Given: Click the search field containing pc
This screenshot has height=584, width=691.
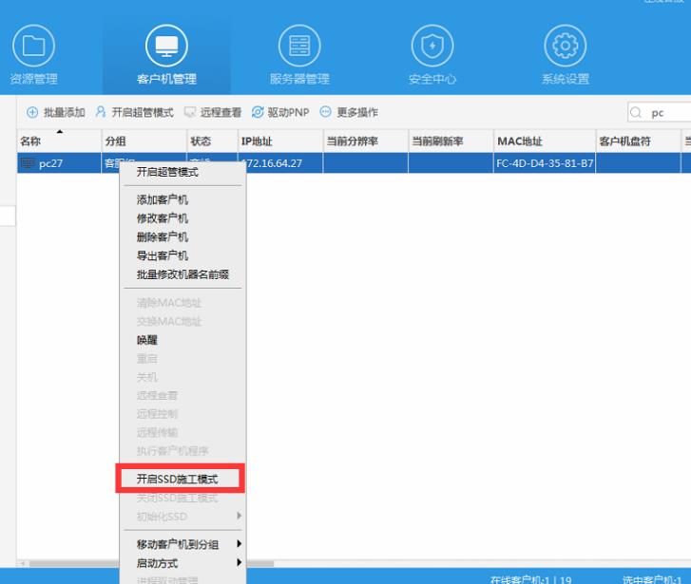Looking at the screenshot, I should [x=667, y=113].
